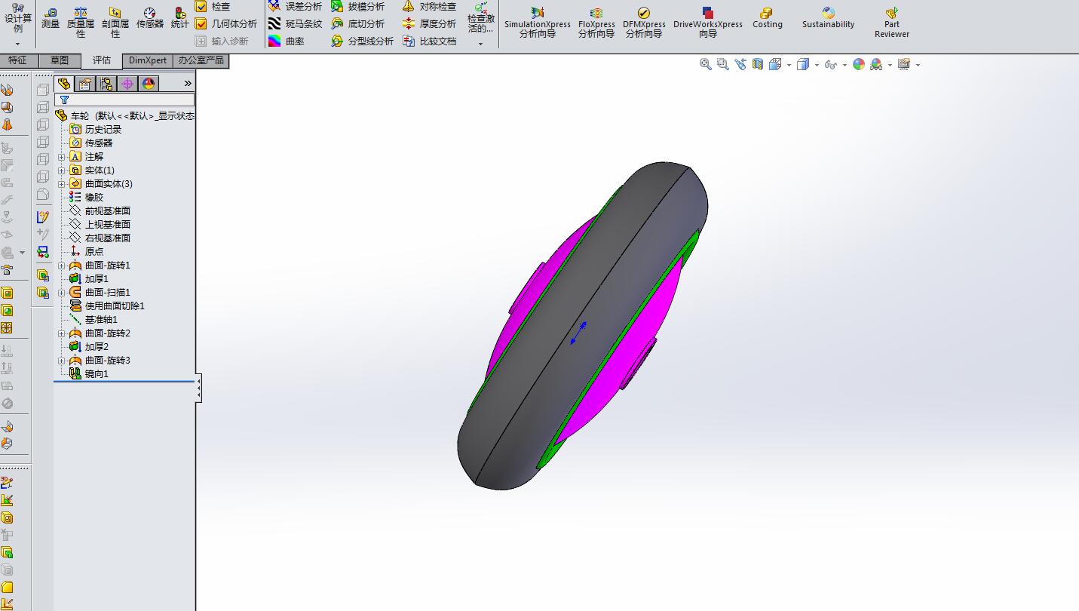This screenshot has width=1079, height=611.
Task: Open DimXpertManager tab icon
Action: (127, 84)
